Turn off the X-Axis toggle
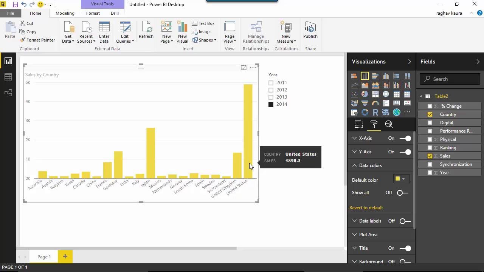Viewport: 484px width, 272px height. [x=405, y=138]
